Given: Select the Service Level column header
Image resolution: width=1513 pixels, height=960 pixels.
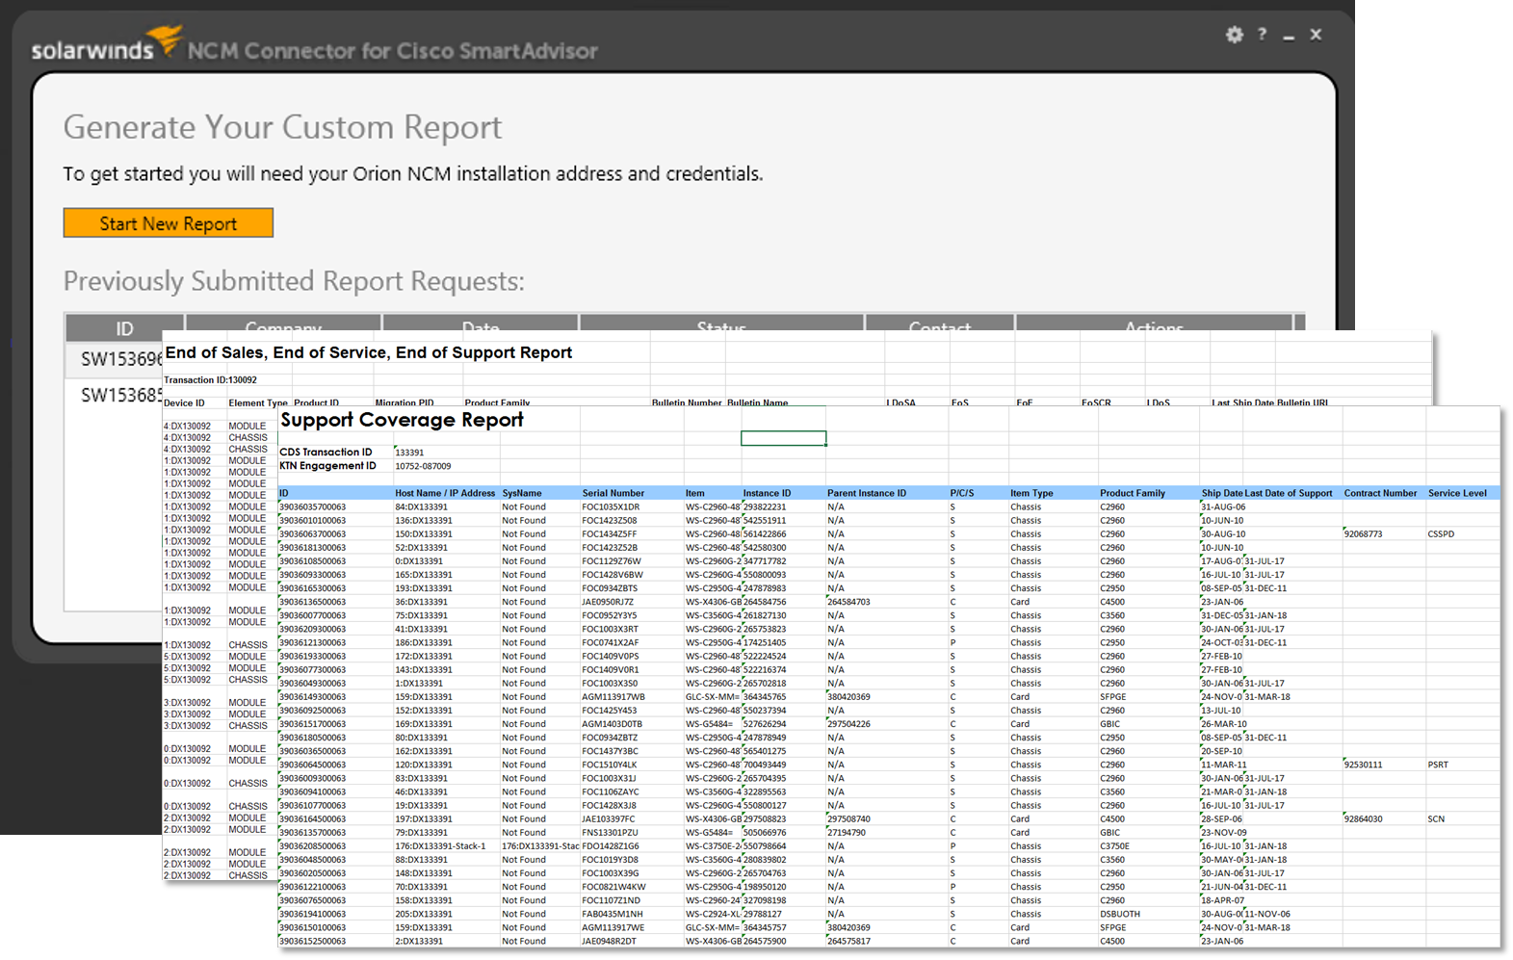Looking at the screenshot, I should [x=1456, y=493].
